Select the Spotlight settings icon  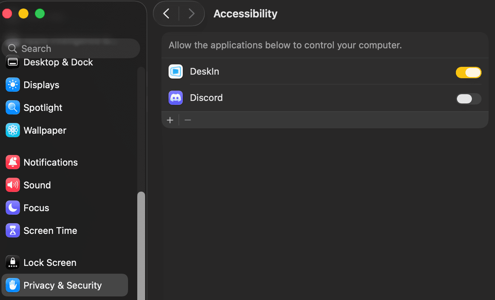tap(12, 107)
